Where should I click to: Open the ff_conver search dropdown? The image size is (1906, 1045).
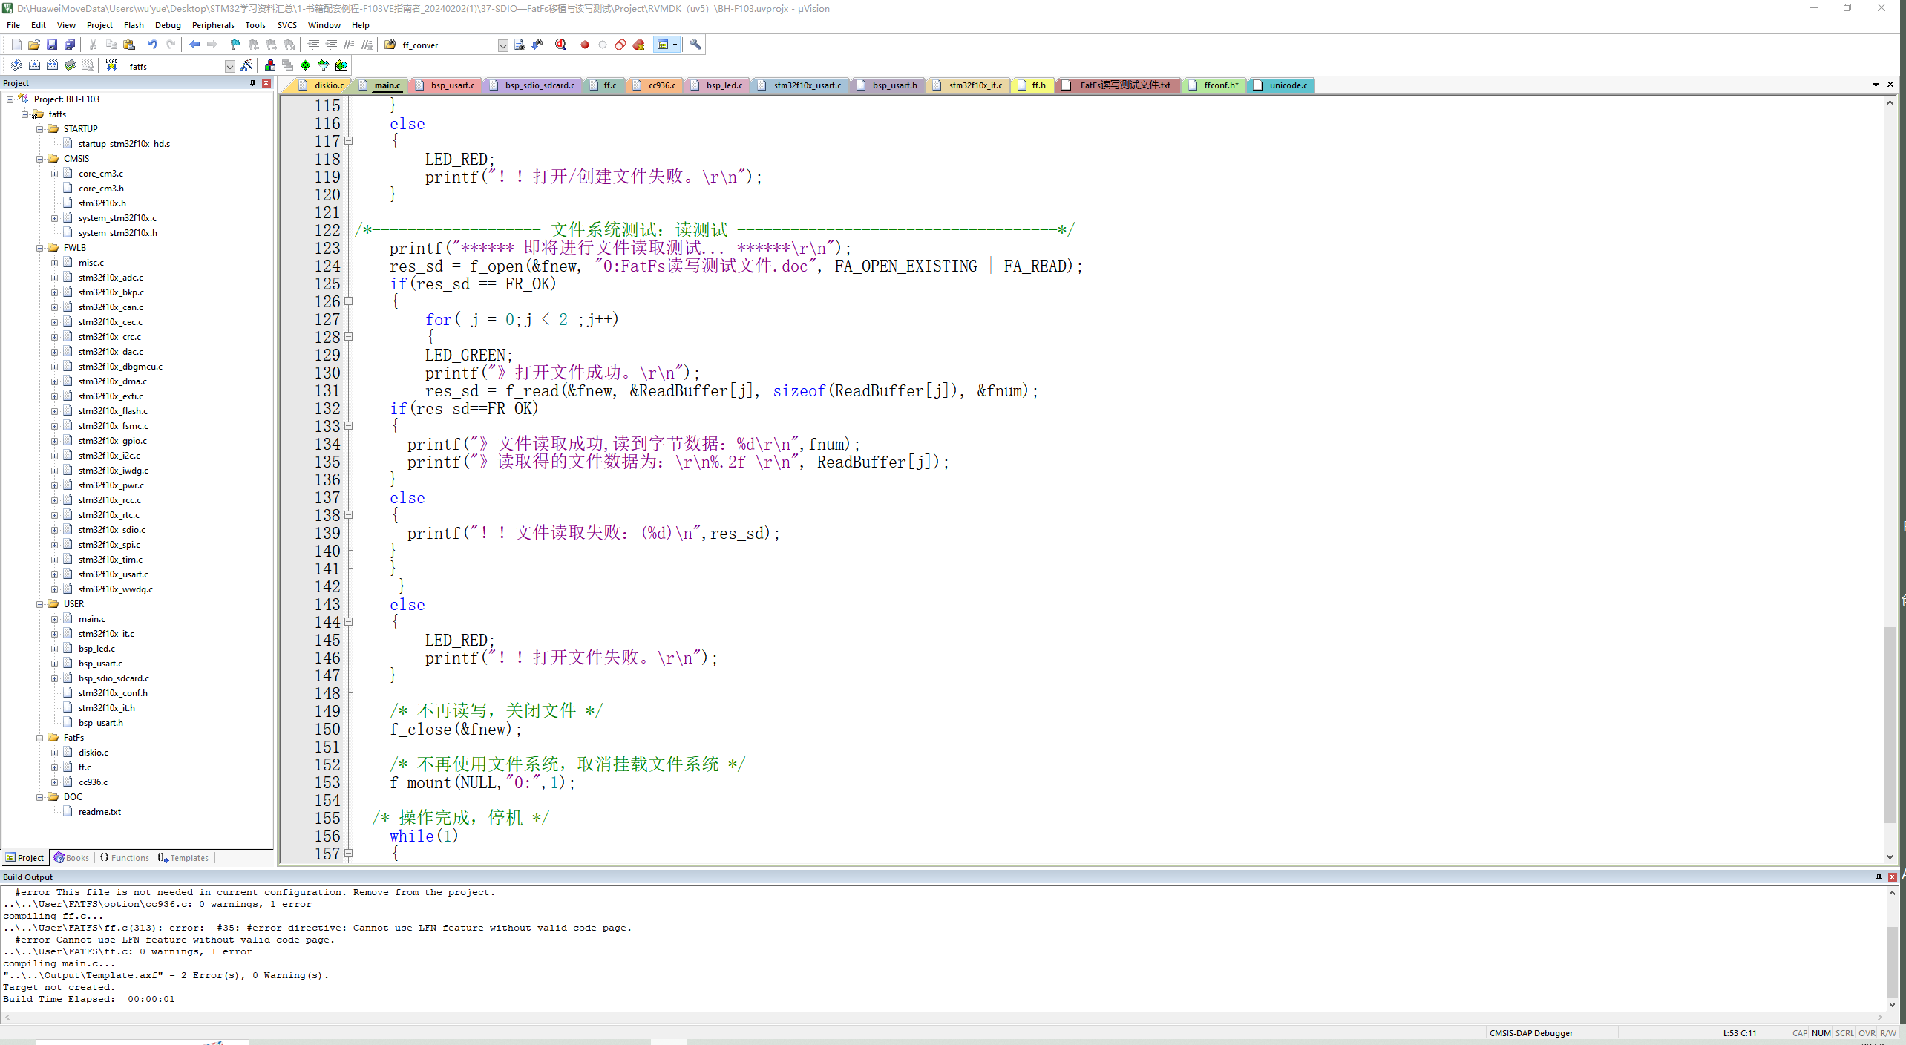click(x=502, y=45)
